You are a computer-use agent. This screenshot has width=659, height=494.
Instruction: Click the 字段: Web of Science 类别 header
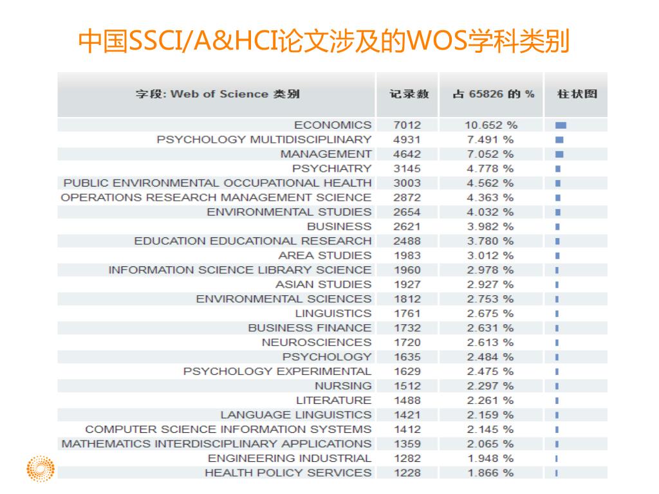pos(218,94)
